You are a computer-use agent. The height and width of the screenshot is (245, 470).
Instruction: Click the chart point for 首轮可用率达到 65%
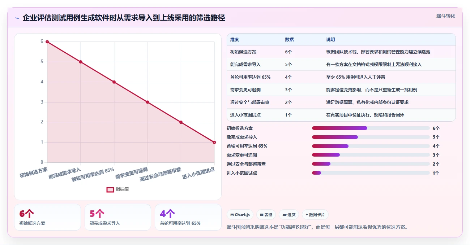pyautogui.click(x=114, y=82)
